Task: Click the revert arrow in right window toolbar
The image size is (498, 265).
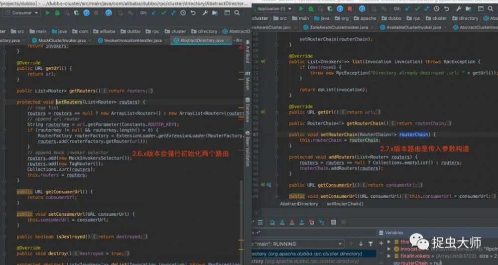Action: [447, 8]
